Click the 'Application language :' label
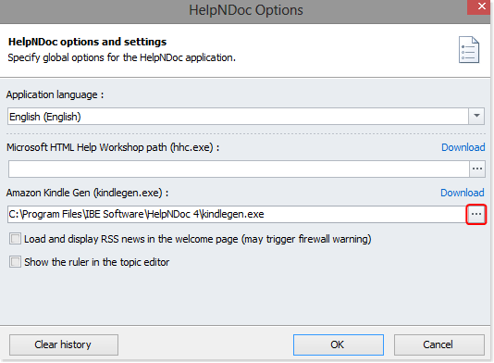The width and height of the screenshot is (494, 363). tap(55, 94)
